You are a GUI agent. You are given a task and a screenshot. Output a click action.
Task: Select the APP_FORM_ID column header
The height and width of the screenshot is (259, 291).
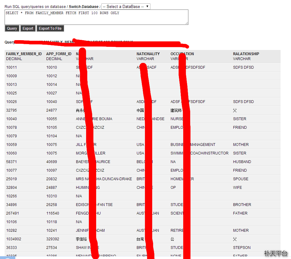click(59, 54)
